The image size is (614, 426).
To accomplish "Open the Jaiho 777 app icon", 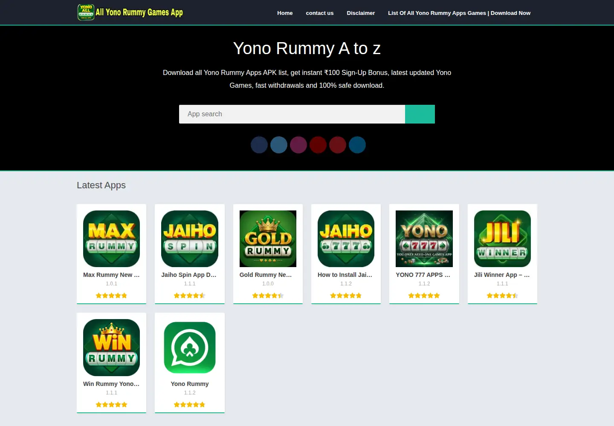I will [346, 239].
